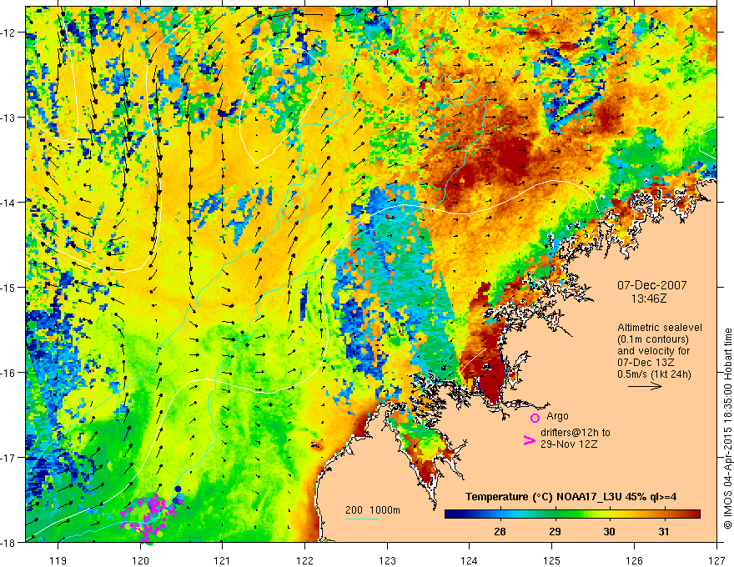The width and height of the screenshot is (734, 567).
Task: Click latitude axis label -12
Action: point(9,33)
